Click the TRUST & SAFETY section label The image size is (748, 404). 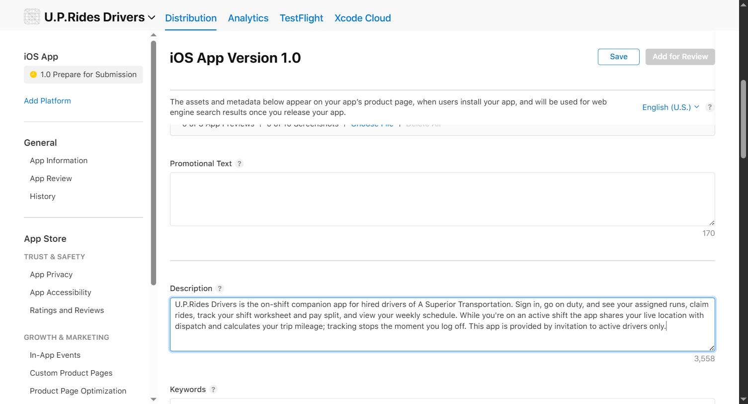[x=54, y=257]
